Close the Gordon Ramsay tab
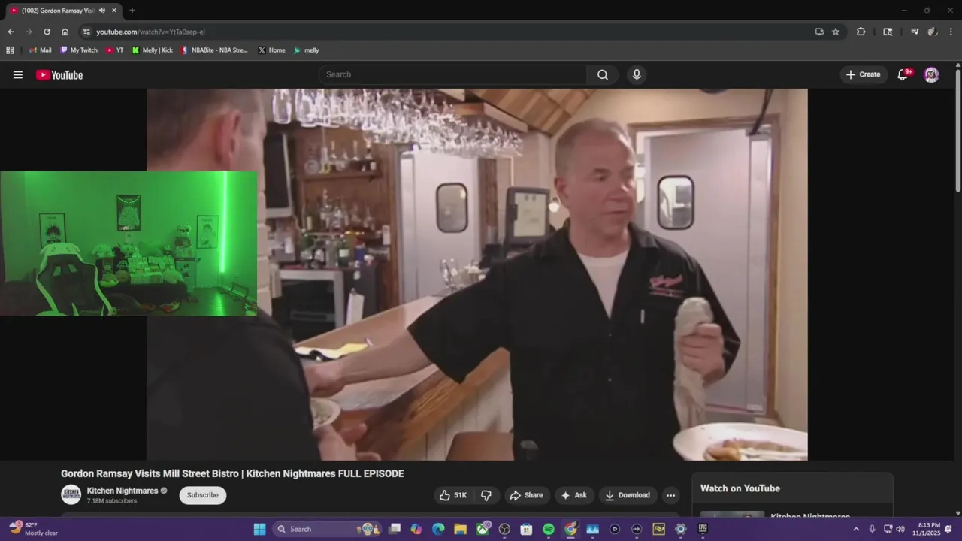 tap(114, 11)
